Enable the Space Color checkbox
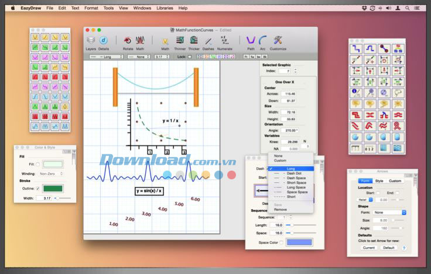The image size is (431, 274). pyautogui.click(x=281, y=242)
